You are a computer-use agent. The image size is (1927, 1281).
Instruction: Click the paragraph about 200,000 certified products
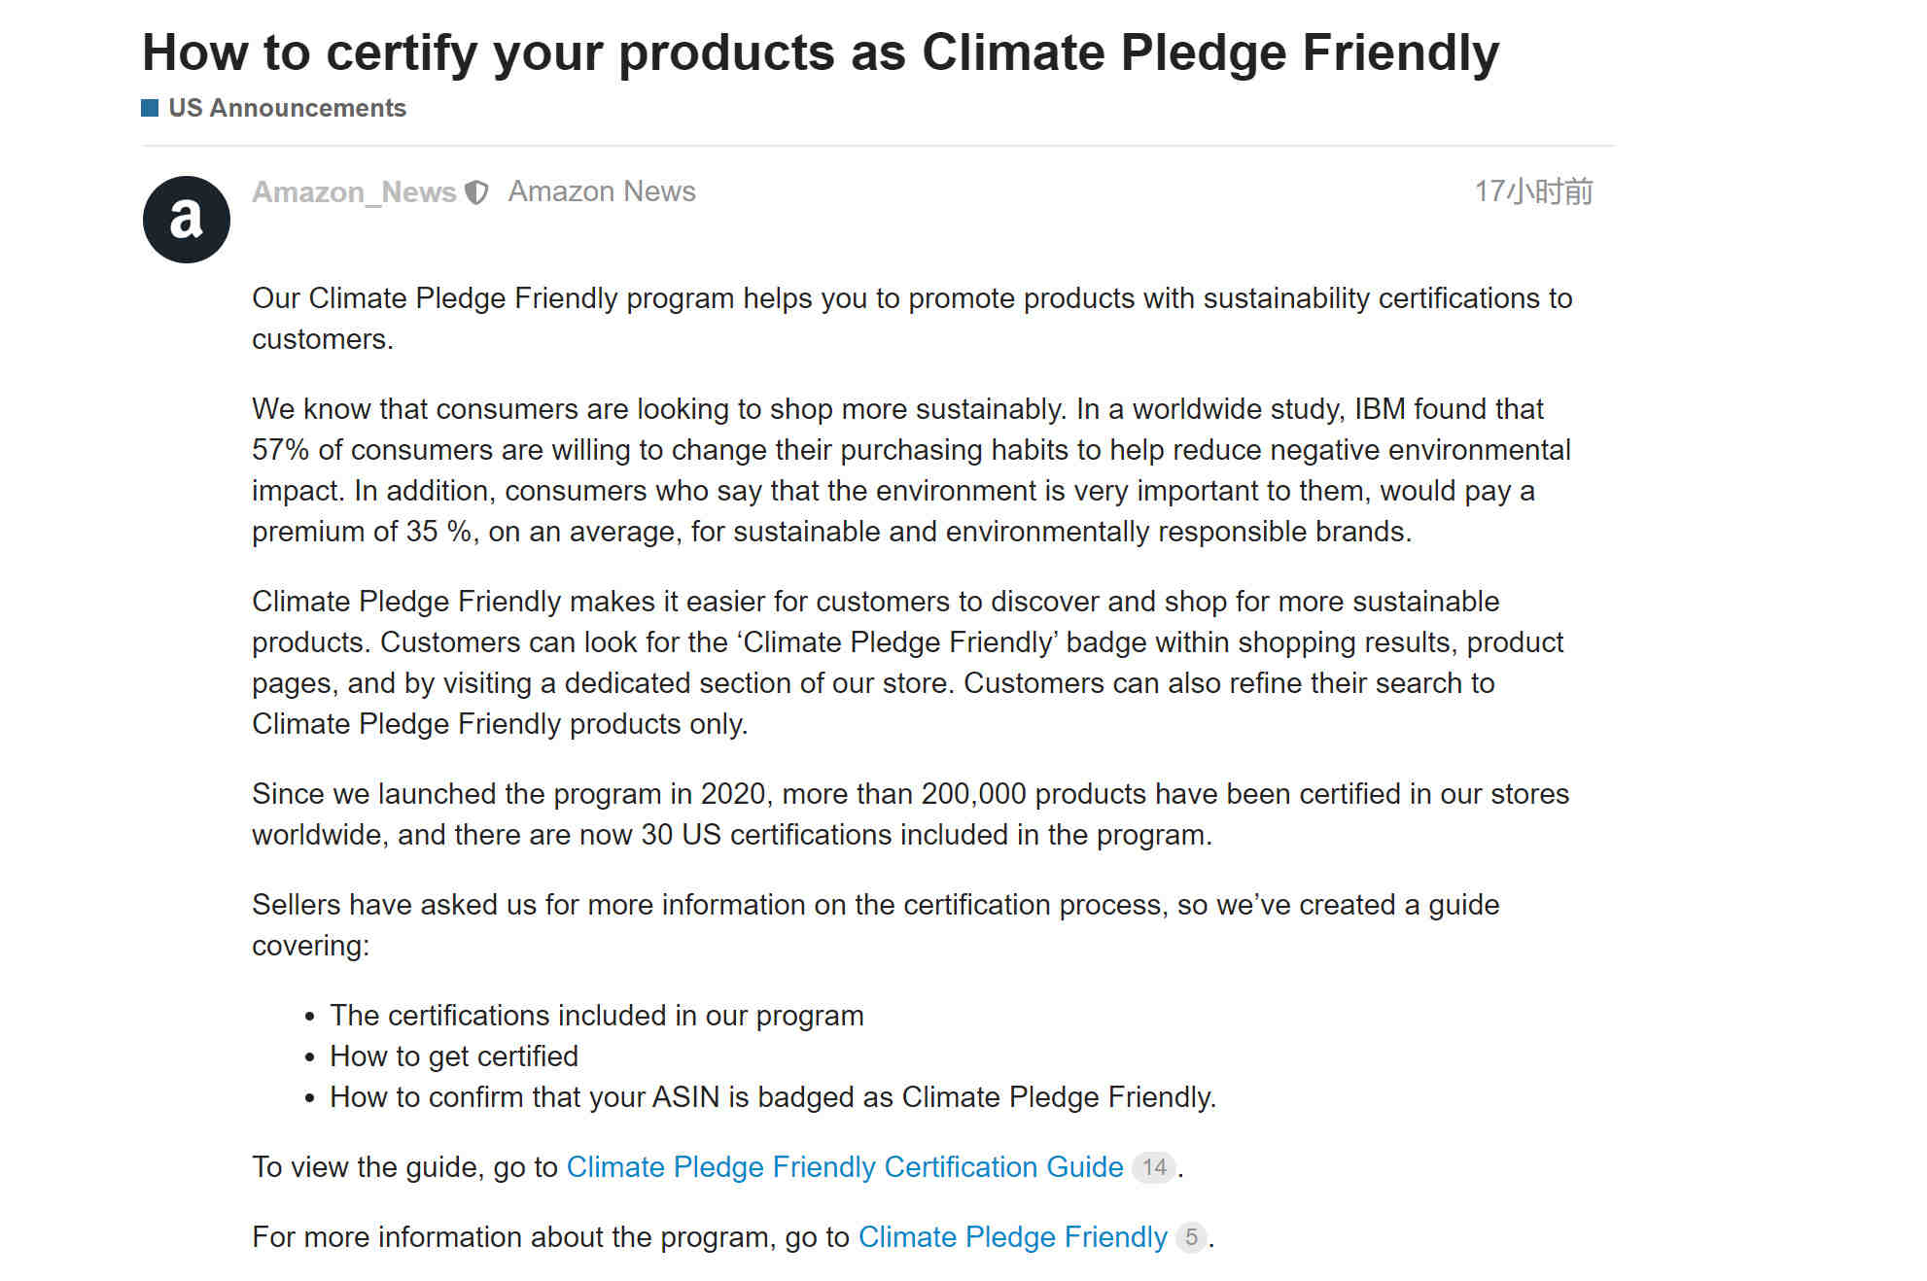910,814
